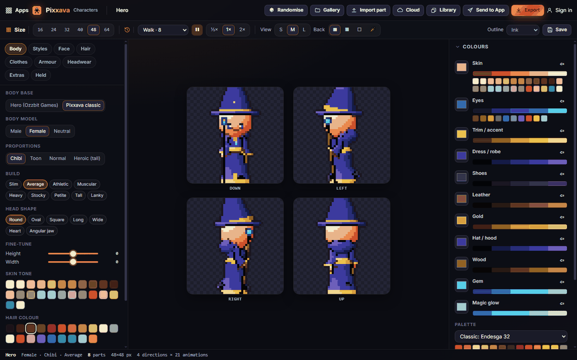Select the Hero (Ozzbit Games) body base
The image size is (577, 360).
coord(34,105)
